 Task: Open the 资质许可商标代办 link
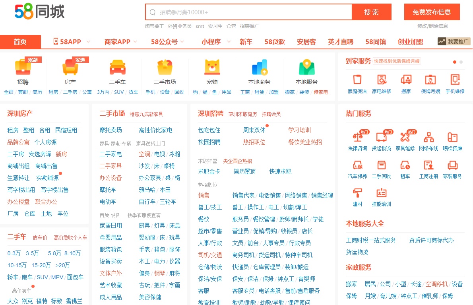click(x=431, y=240)
